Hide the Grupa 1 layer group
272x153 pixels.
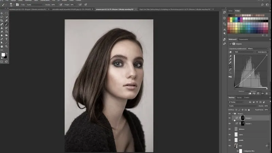tap(230, 114)
